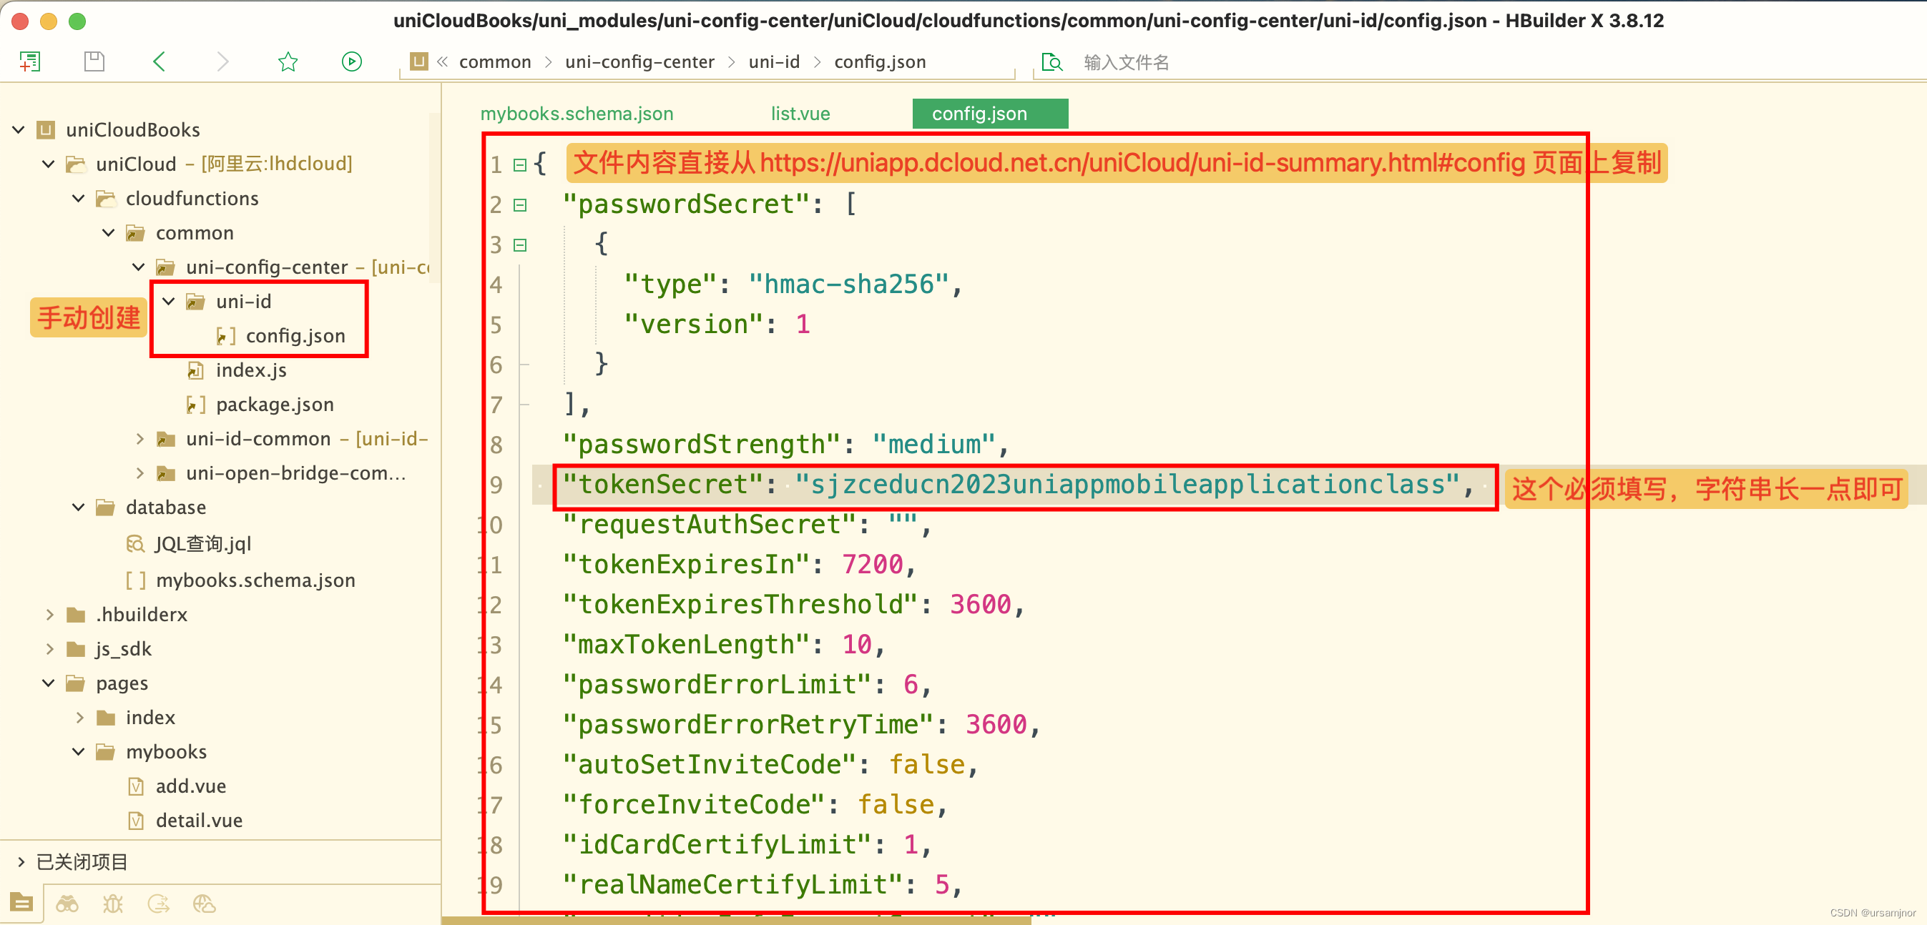Image resolution: width=1927 pixels, height=925 pixels.
Task: Switch to list.vue tab
Action: point(800,114)
